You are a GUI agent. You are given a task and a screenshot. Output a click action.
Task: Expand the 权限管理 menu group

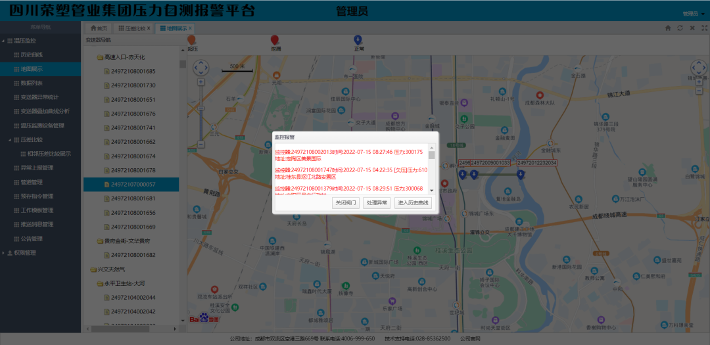[x=4, y=253]
